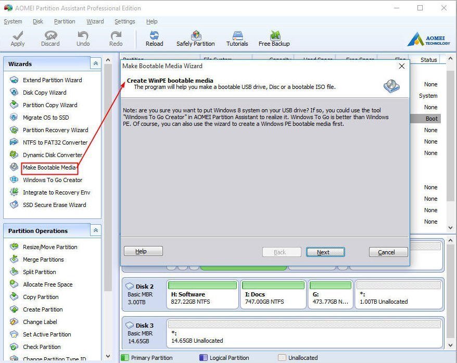
Task: Open the Wizard menu
Action: click(x=95, y=21)
